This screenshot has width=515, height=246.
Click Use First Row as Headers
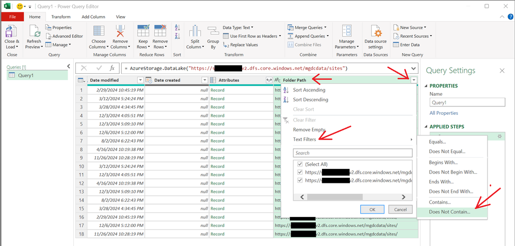pyautogui.click(x=252, y=36)
